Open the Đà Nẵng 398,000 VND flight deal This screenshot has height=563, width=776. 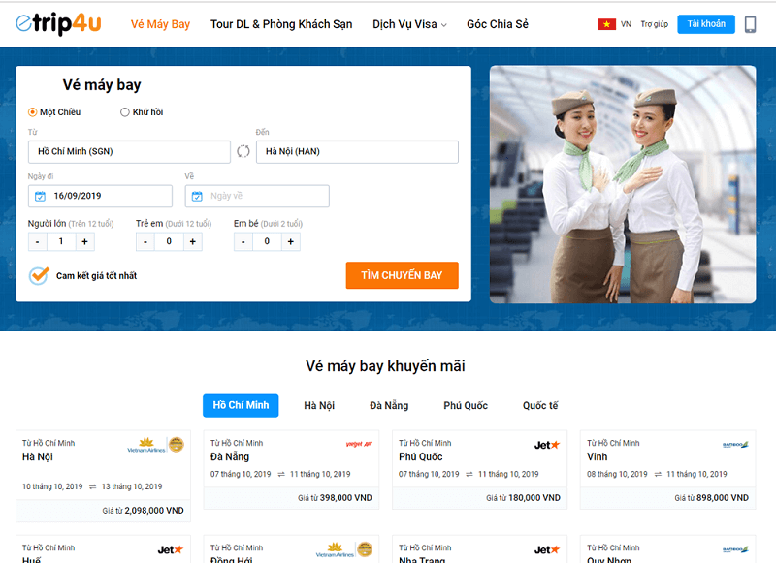tap(291, 470)
